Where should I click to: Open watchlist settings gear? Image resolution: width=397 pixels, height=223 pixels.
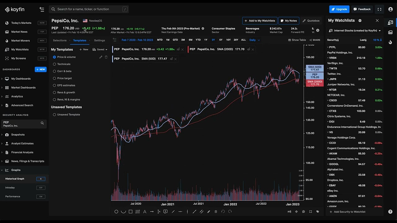pos(360,20)
